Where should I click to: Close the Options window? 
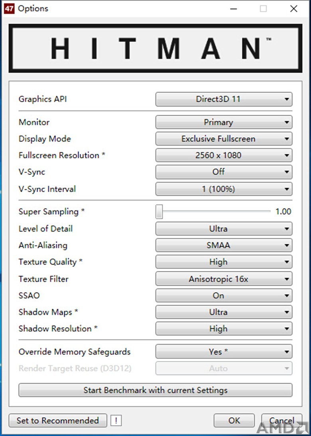[294, 9]
